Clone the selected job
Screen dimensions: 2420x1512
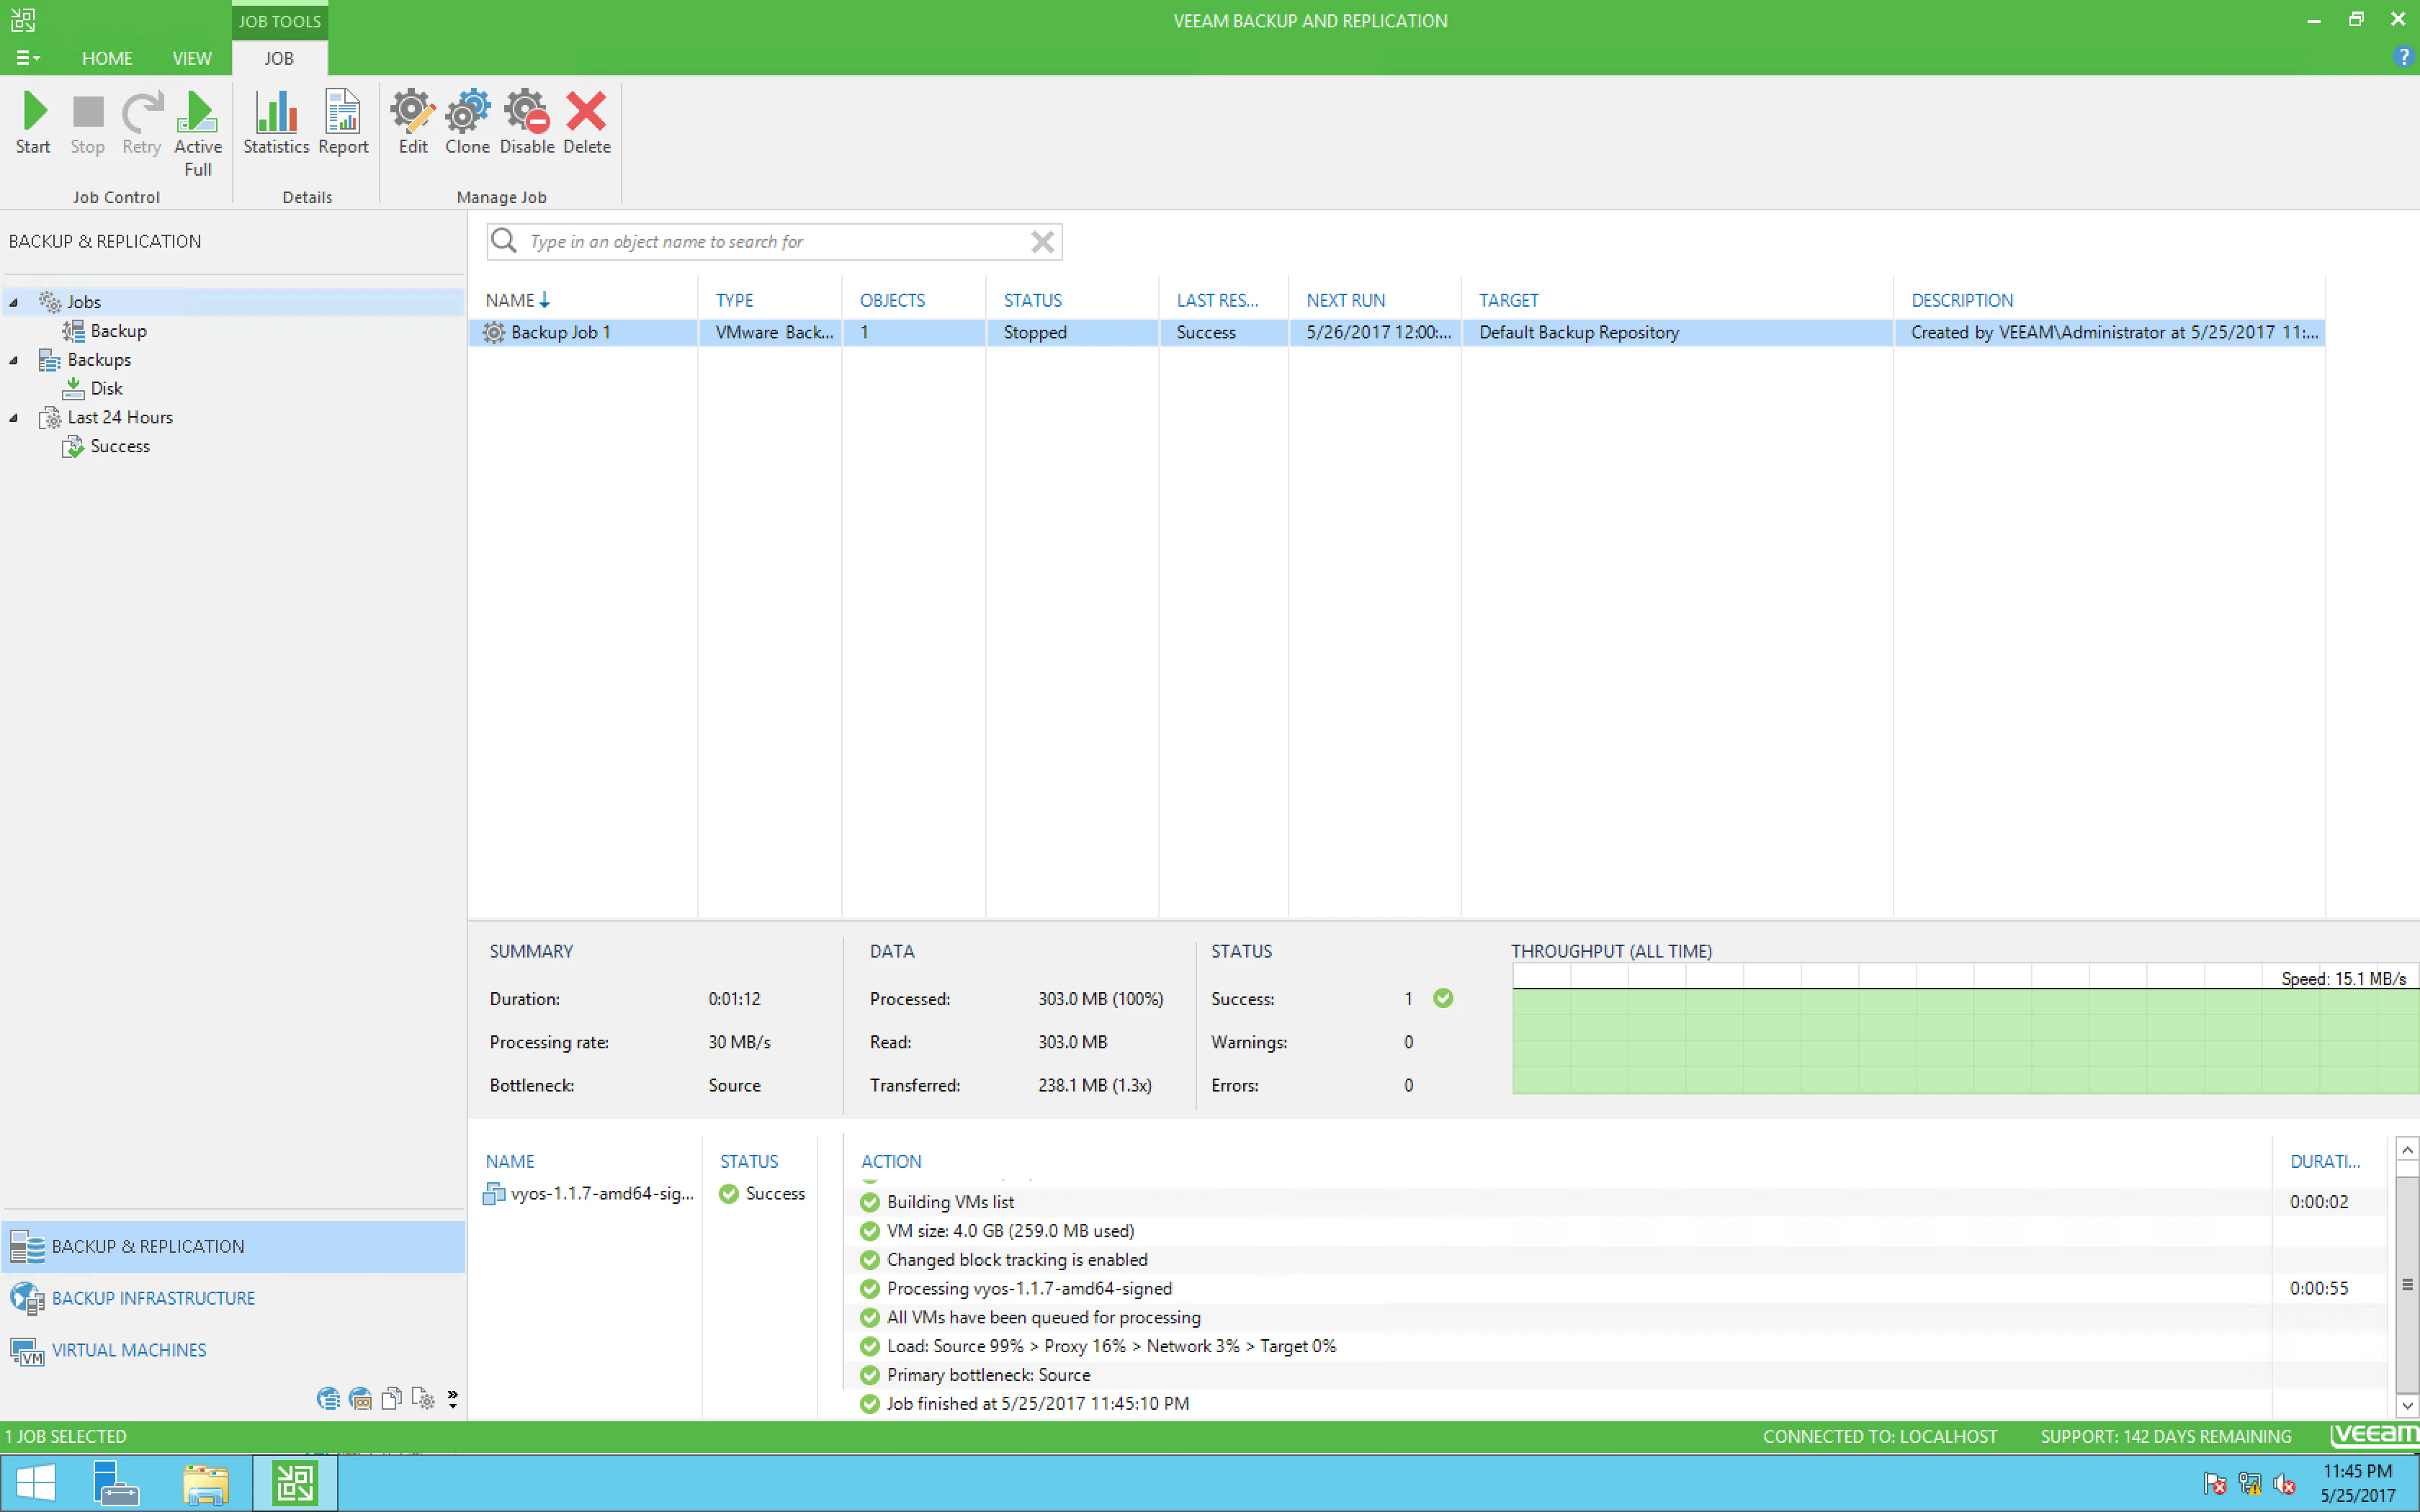[x=467, y=122]
